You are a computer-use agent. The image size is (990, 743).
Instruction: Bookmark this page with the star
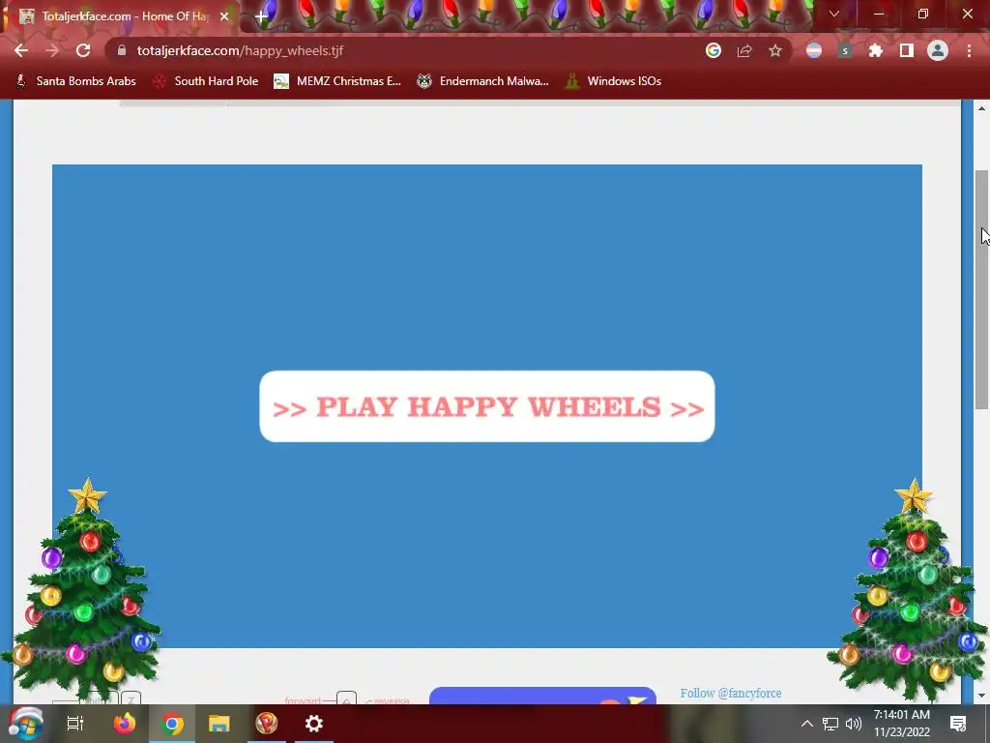[775, 50]
